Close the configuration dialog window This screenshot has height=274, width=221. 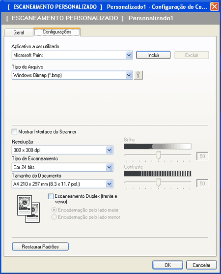tap(215, 6)
